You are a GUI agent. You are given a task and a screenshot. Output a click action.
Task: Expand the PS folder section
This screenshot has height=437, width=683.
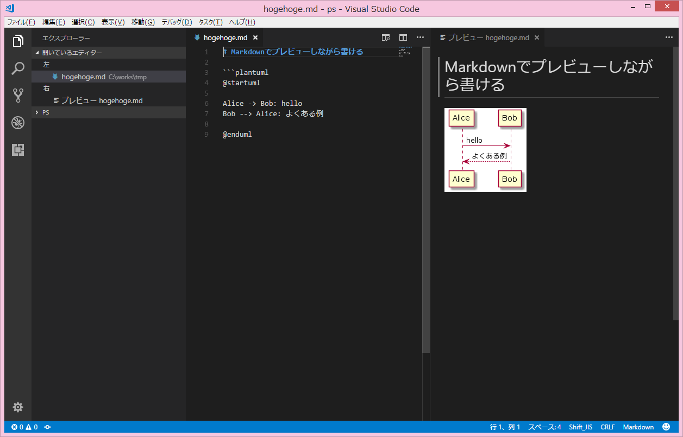pos(109,112)
